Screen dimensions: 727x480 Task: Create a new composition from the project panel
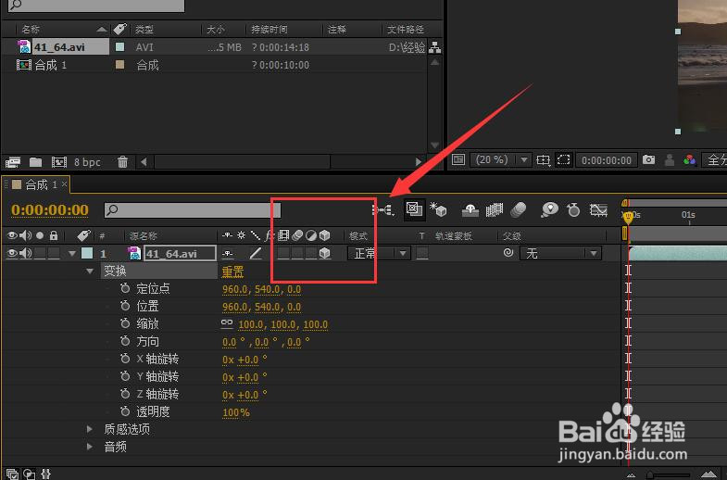coord(59,162)
